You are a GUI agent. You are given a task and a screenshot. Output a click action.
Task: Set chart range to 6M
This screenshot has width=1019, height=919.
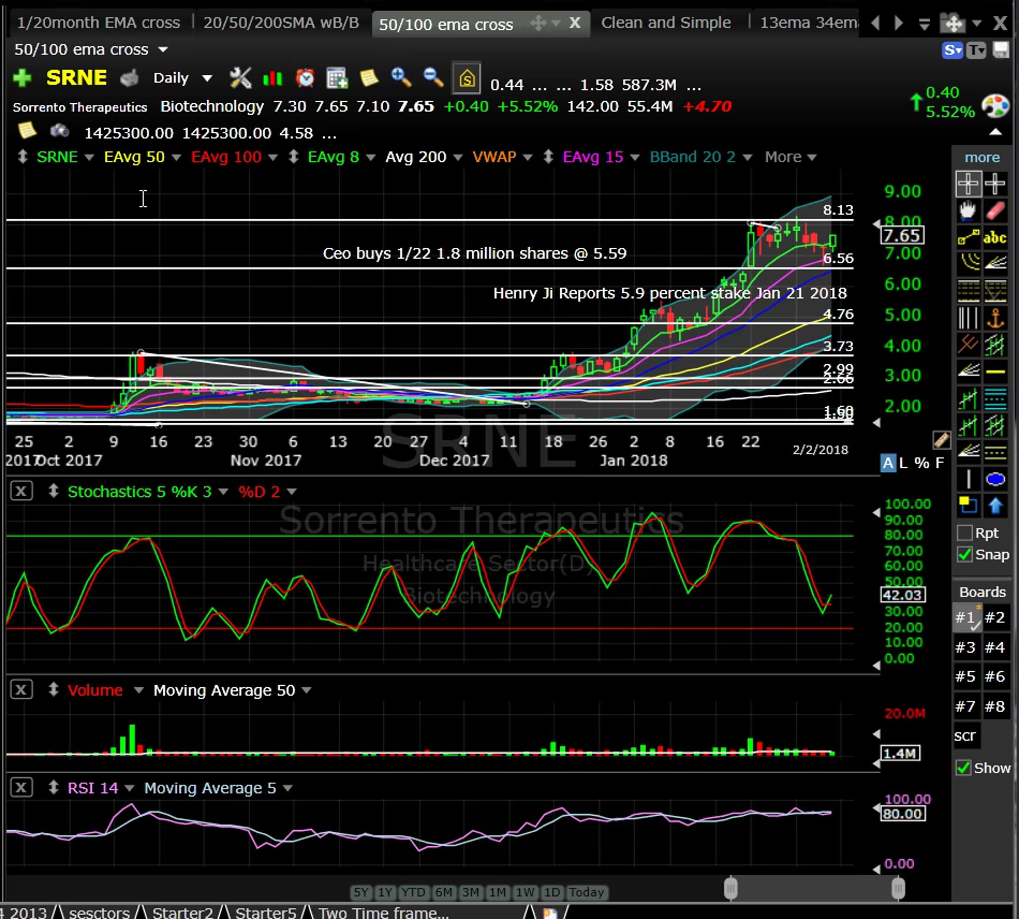[444, 892]
